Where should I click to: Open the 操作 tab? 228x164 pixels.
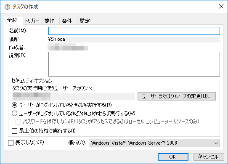point(50,21)
